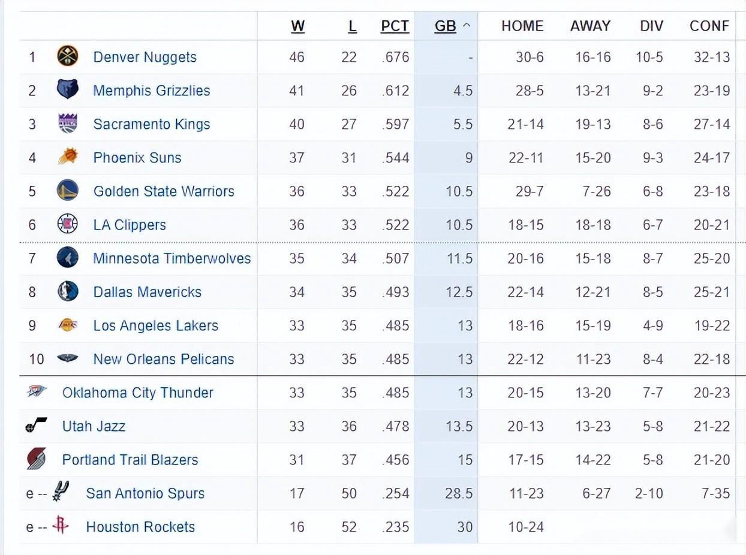
Task: Sort table by PCT column header
Action: tap(395, 26)
